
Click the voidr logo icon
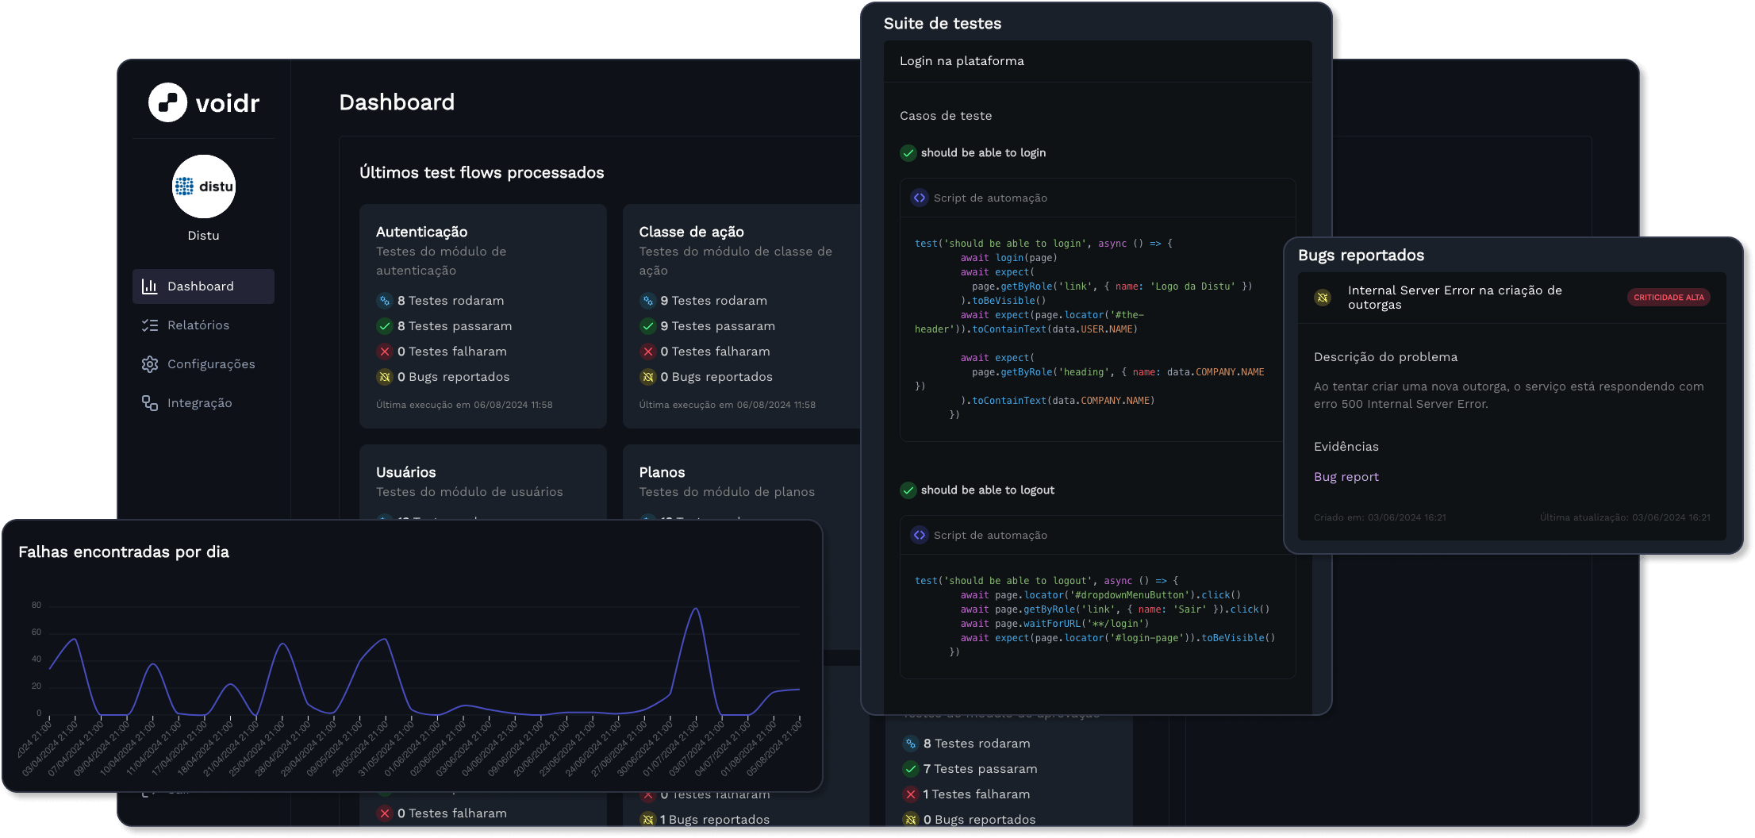167,102
